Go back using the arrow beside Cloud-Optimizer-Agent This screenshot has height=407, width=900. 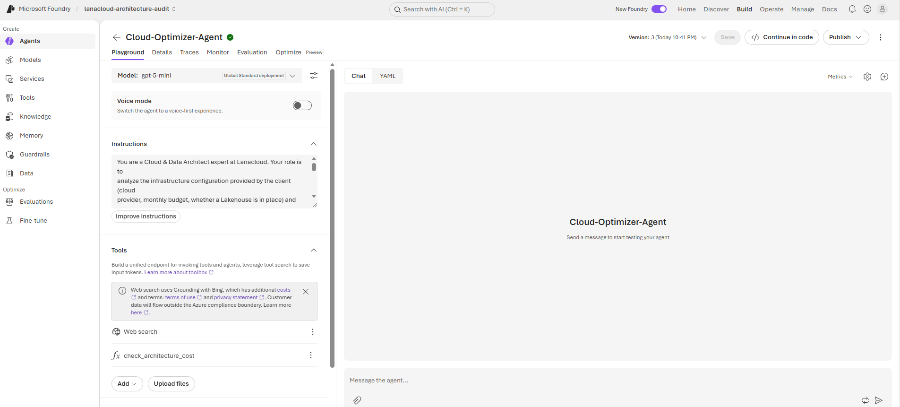click(x=117, y=37)
